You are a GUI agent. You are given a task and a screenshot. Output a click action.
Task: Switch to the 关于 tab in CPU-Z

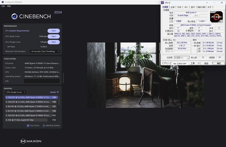tap(209, 7)
